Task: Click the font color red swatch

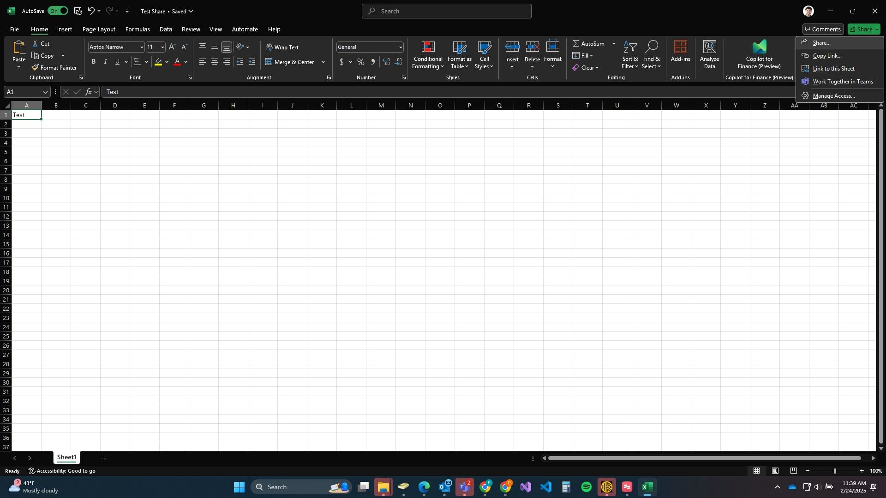Action: click(177, 62)
